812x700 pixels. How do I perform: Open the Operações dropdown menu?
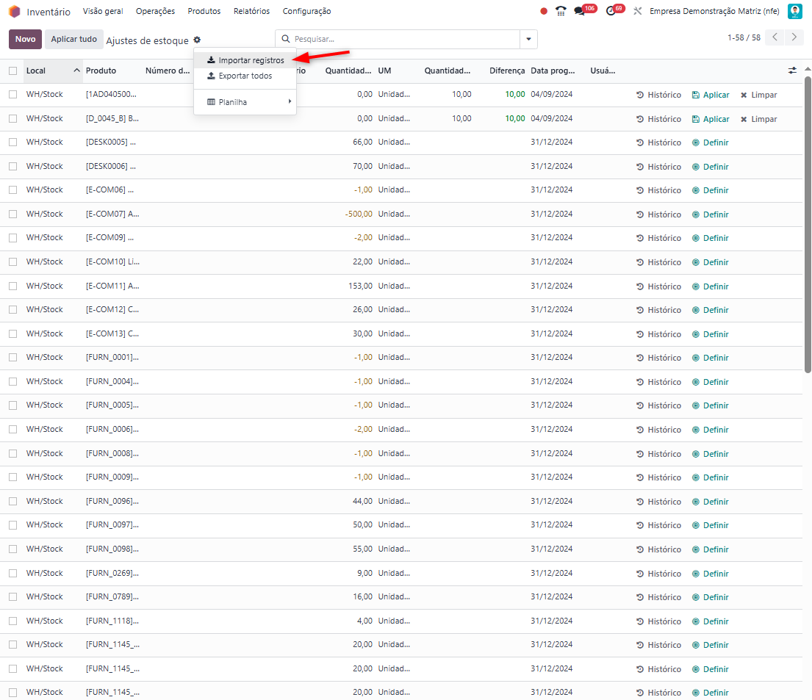[155, 11]
